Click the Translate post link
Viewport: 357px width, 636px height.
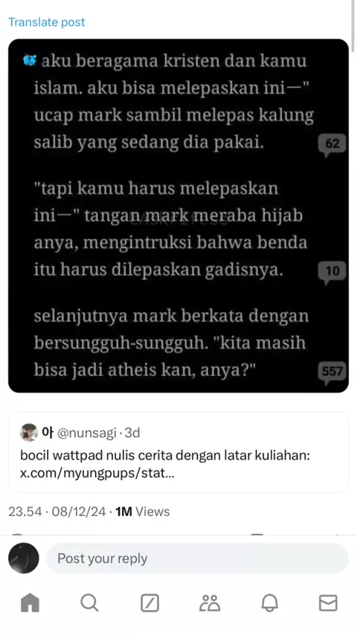47,22
